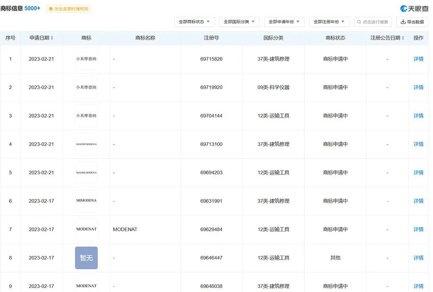Viewport: 433px width, 292px height.
Task: Click the 商标信息 section heading
Action: pyautogui.click(x=12, y=9)
